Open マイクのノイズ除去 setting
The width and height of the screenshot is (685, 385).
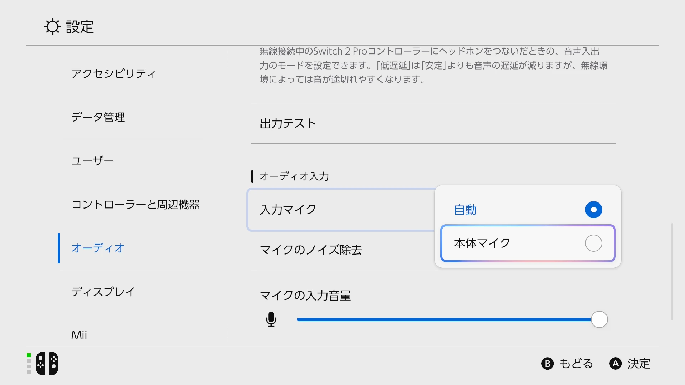[x=342, y=250]
